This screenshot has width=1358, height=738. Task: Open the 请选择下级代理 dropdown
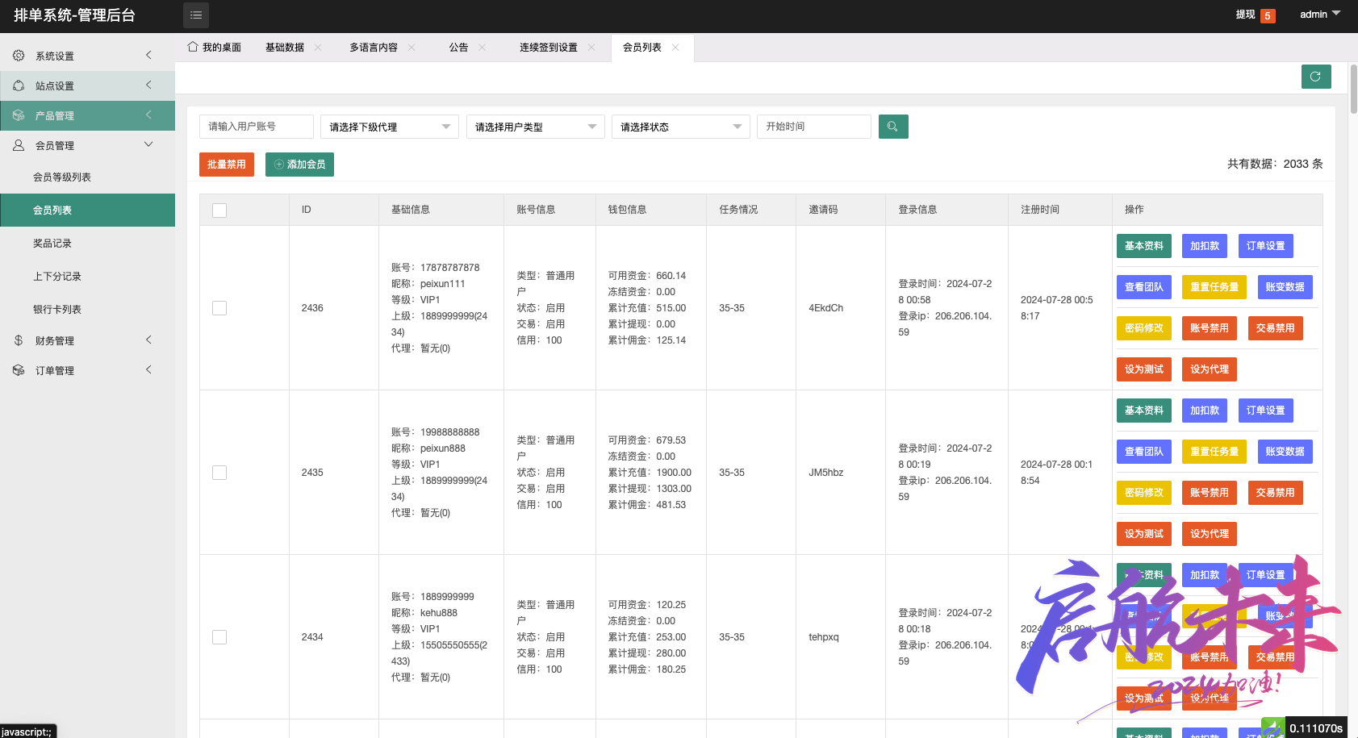[x=390, y=127]
